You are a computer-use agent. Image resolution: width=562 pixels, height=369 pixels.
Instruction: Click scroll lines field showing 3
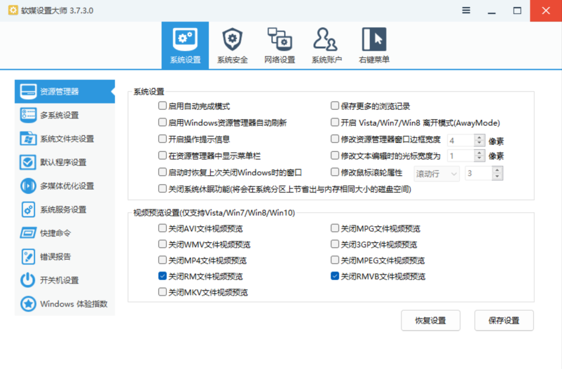479,173
